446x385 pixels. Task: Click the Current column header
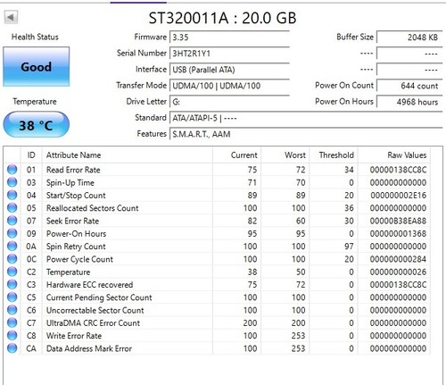click(x=236, y=155)
